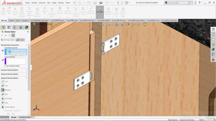Image resolution: width=216 pixels, height=121 pixels.
Task: Collapse Mekanik Montaj İlişkileri section
Action: point(26,78)
